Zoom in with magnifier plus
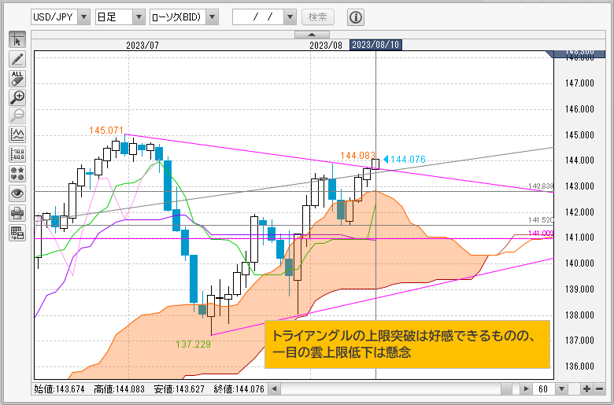614x405 pixels. coord(17,98)
